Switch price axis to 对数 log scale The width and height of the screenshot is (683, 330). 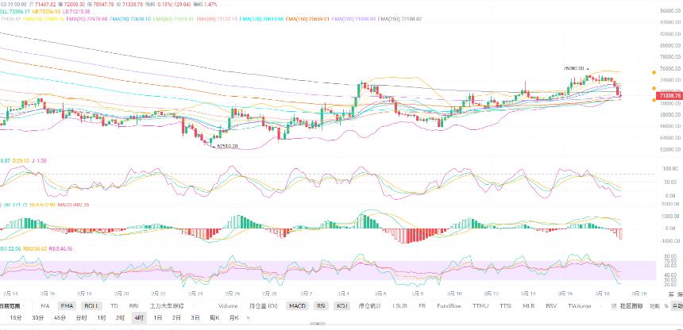pyautogui.click(x=654, y=306)
